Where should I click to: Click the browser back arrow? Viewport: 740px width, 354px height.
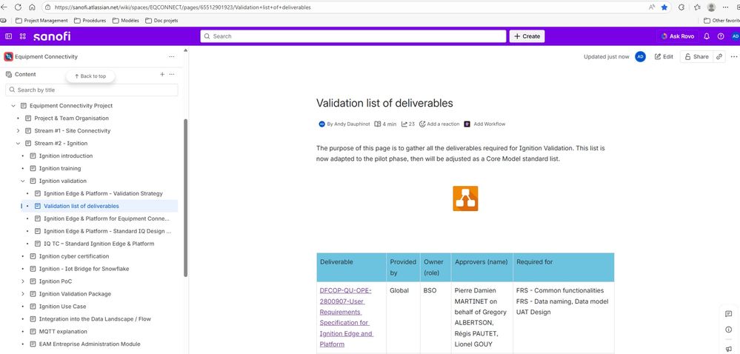4,7
